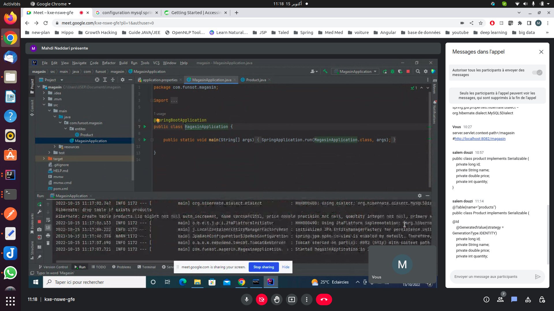This screenshot has height=311, width=554.
Task: Show participants list icon
Action: (x=500, y=299)
